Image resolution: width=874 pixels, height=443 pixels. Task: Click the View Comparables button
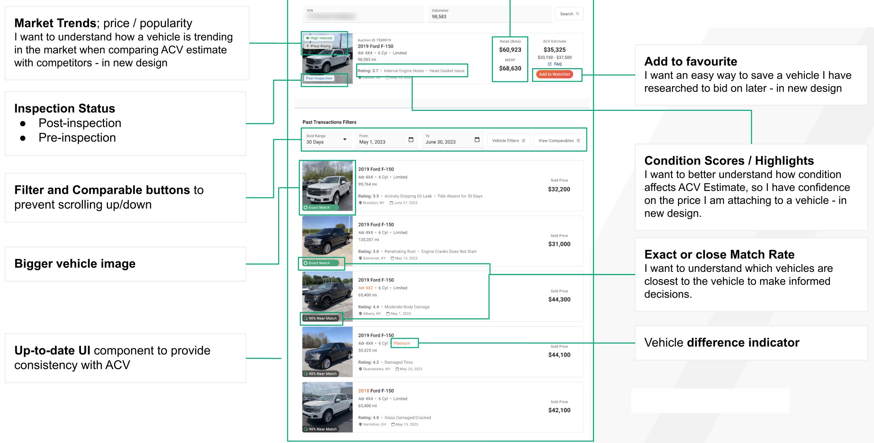[559, 141]
